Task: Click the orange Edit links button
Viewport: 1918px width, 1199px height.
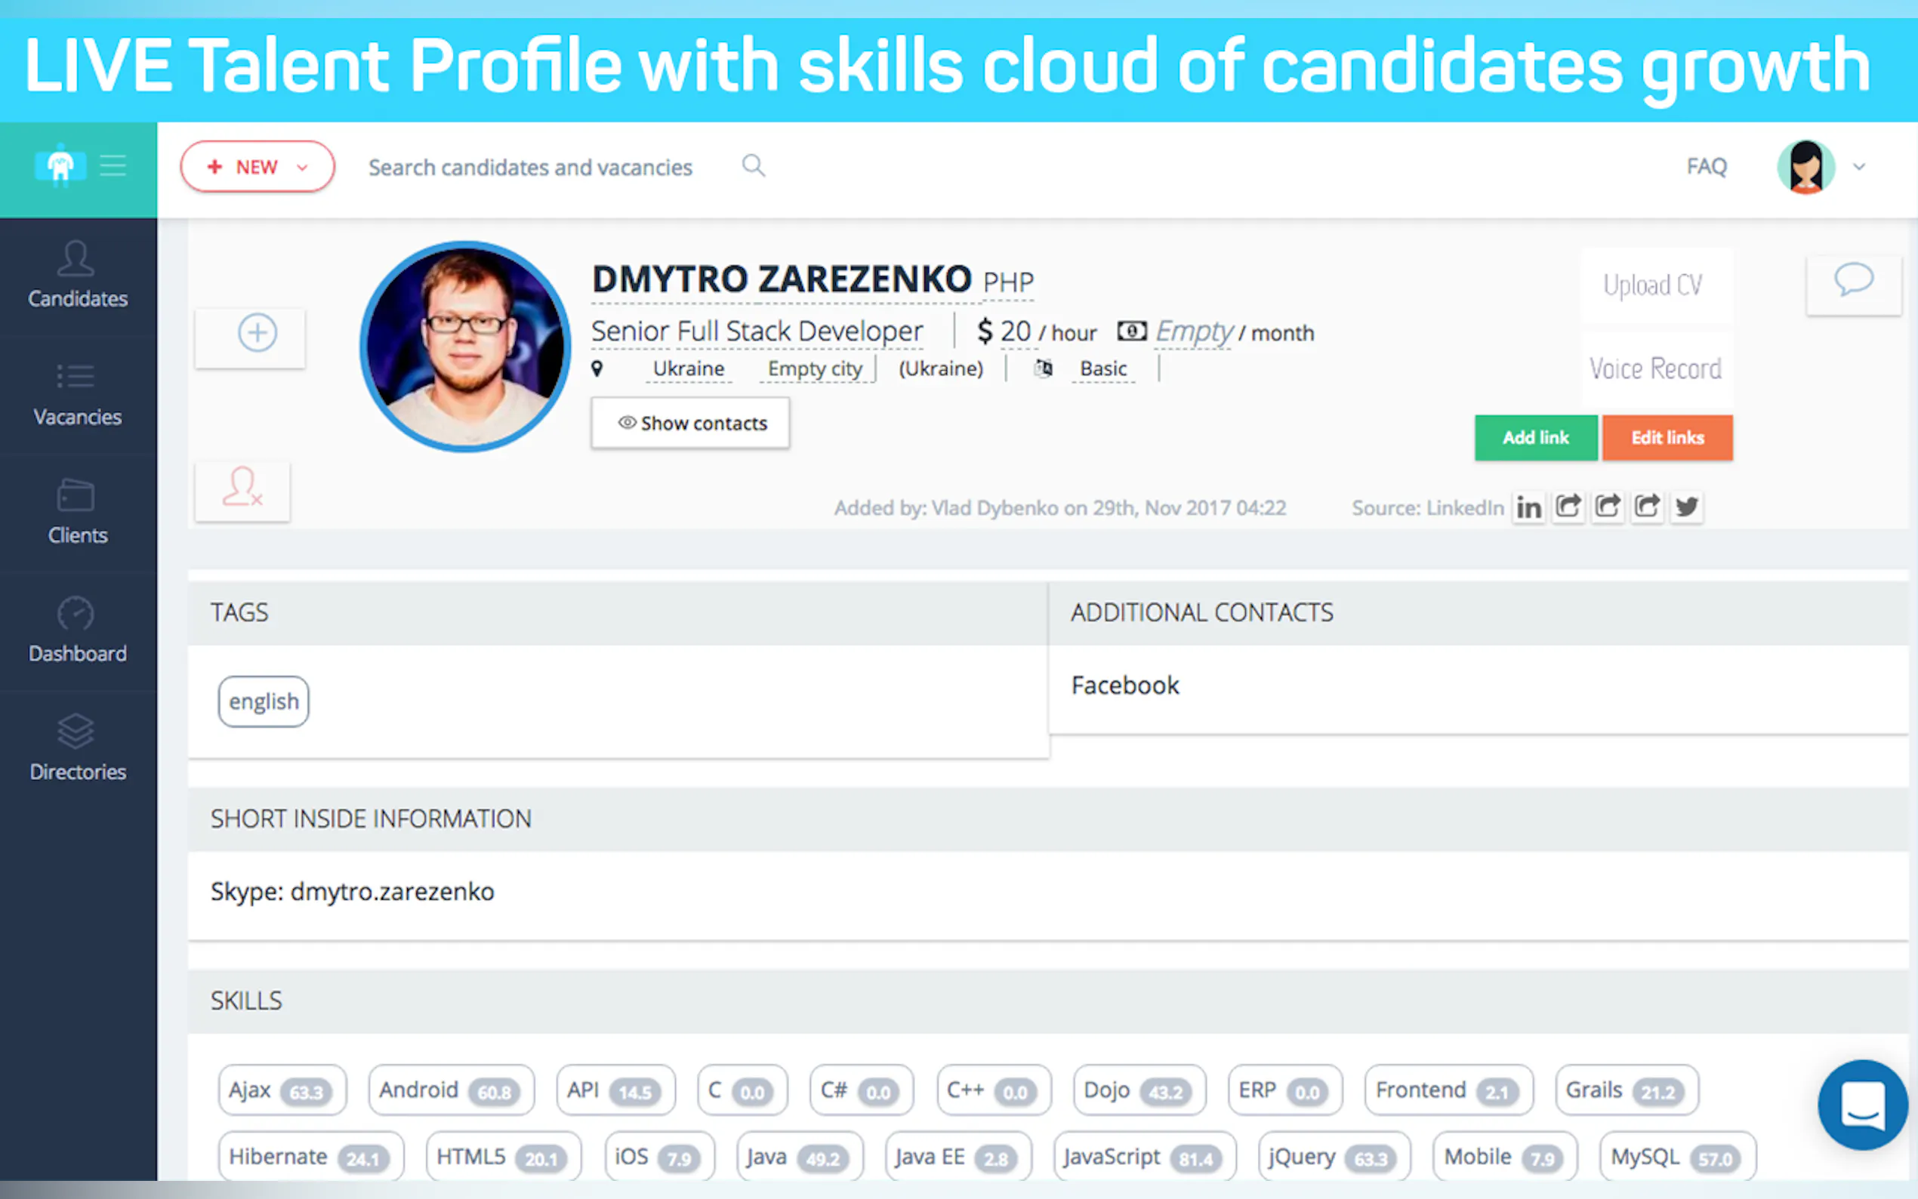Action: pos(1667,438)
